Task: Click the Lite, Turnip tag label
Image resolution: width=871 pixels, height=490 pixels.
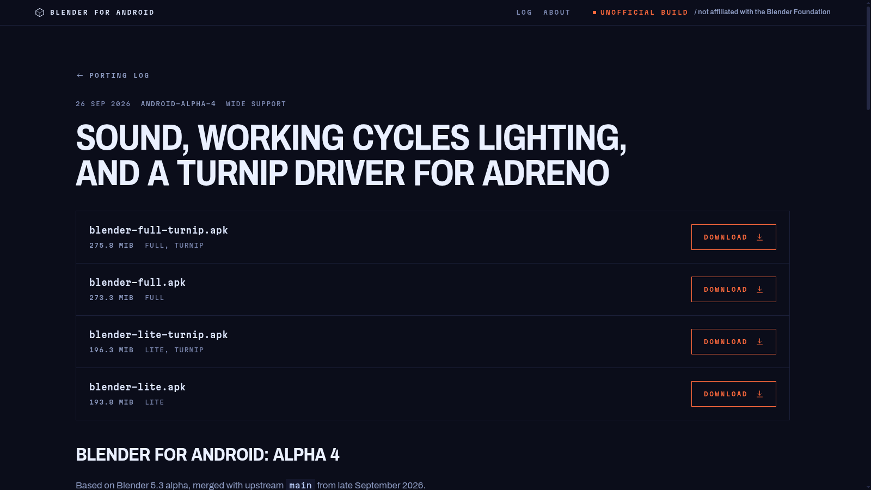Action: (174, 350)
